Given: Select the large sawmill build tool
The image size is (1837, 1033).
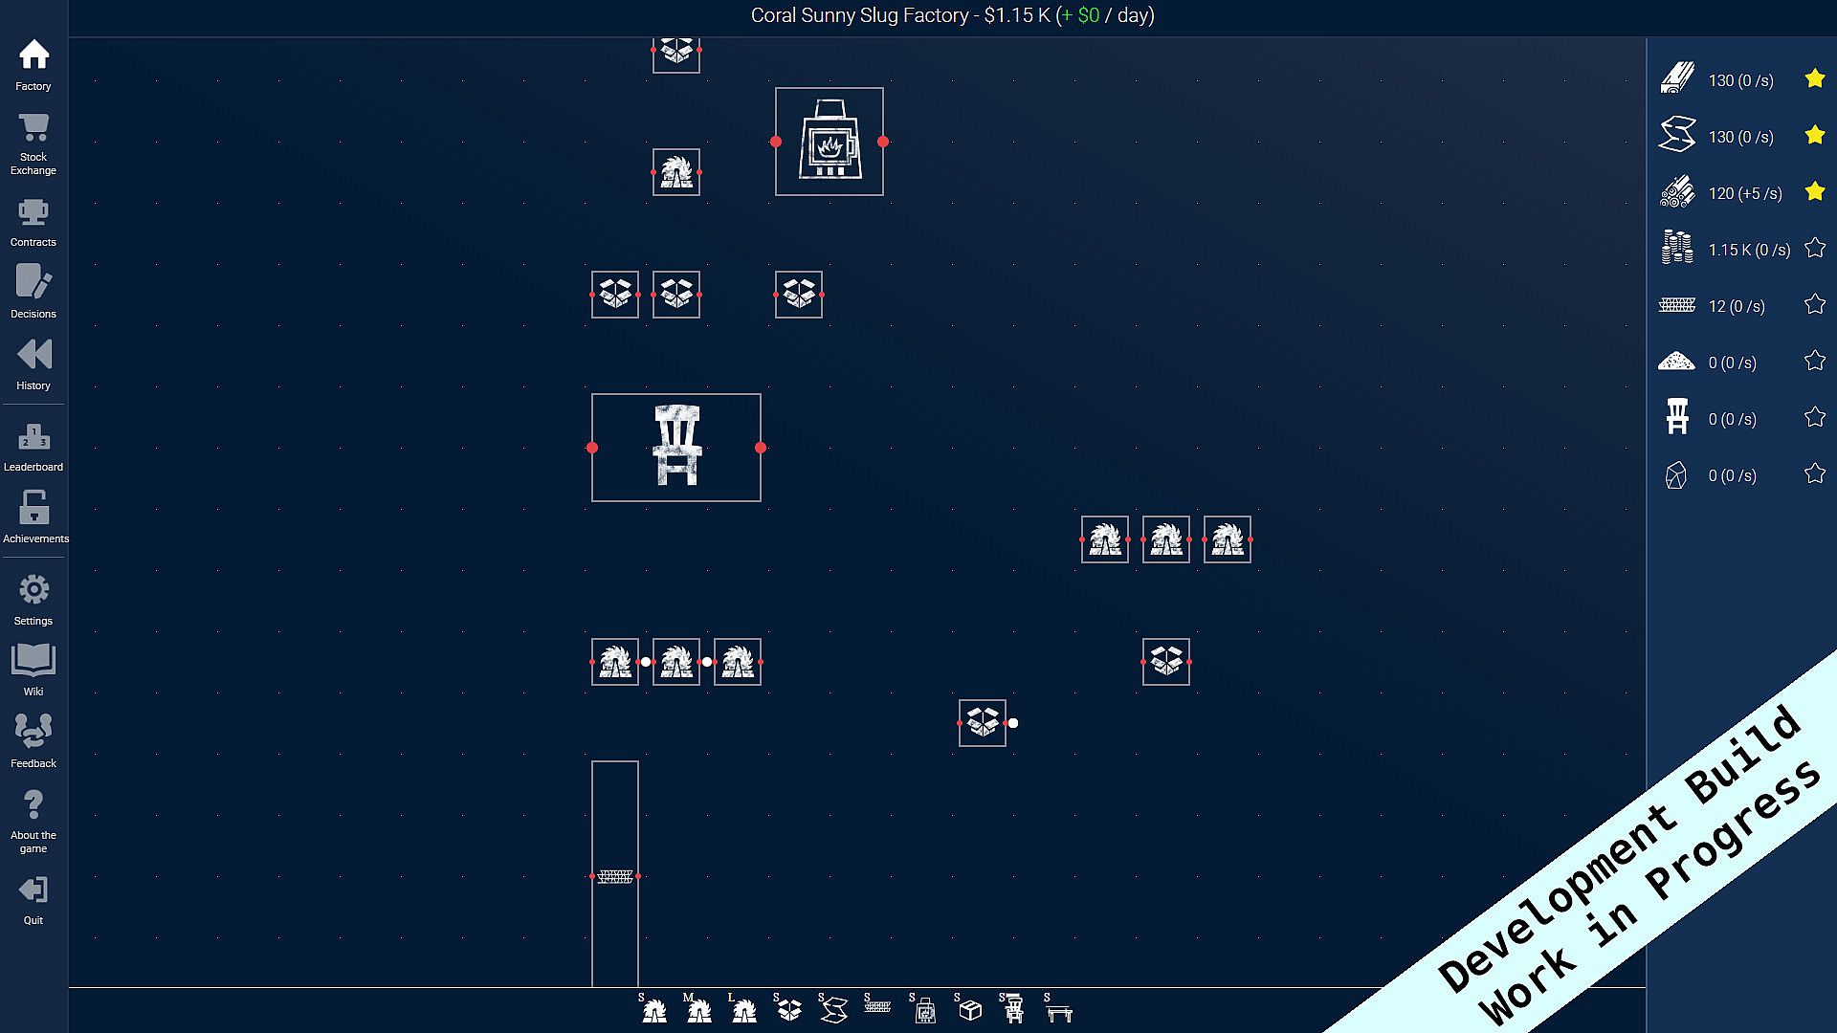Looking at the screenshot, I should pos(743,1009).
